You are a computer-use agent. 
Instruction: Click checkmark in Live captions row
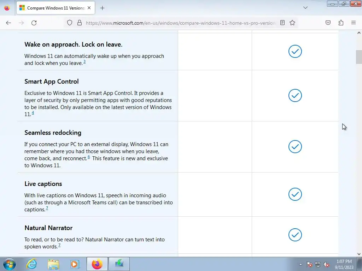pos(295,194)
